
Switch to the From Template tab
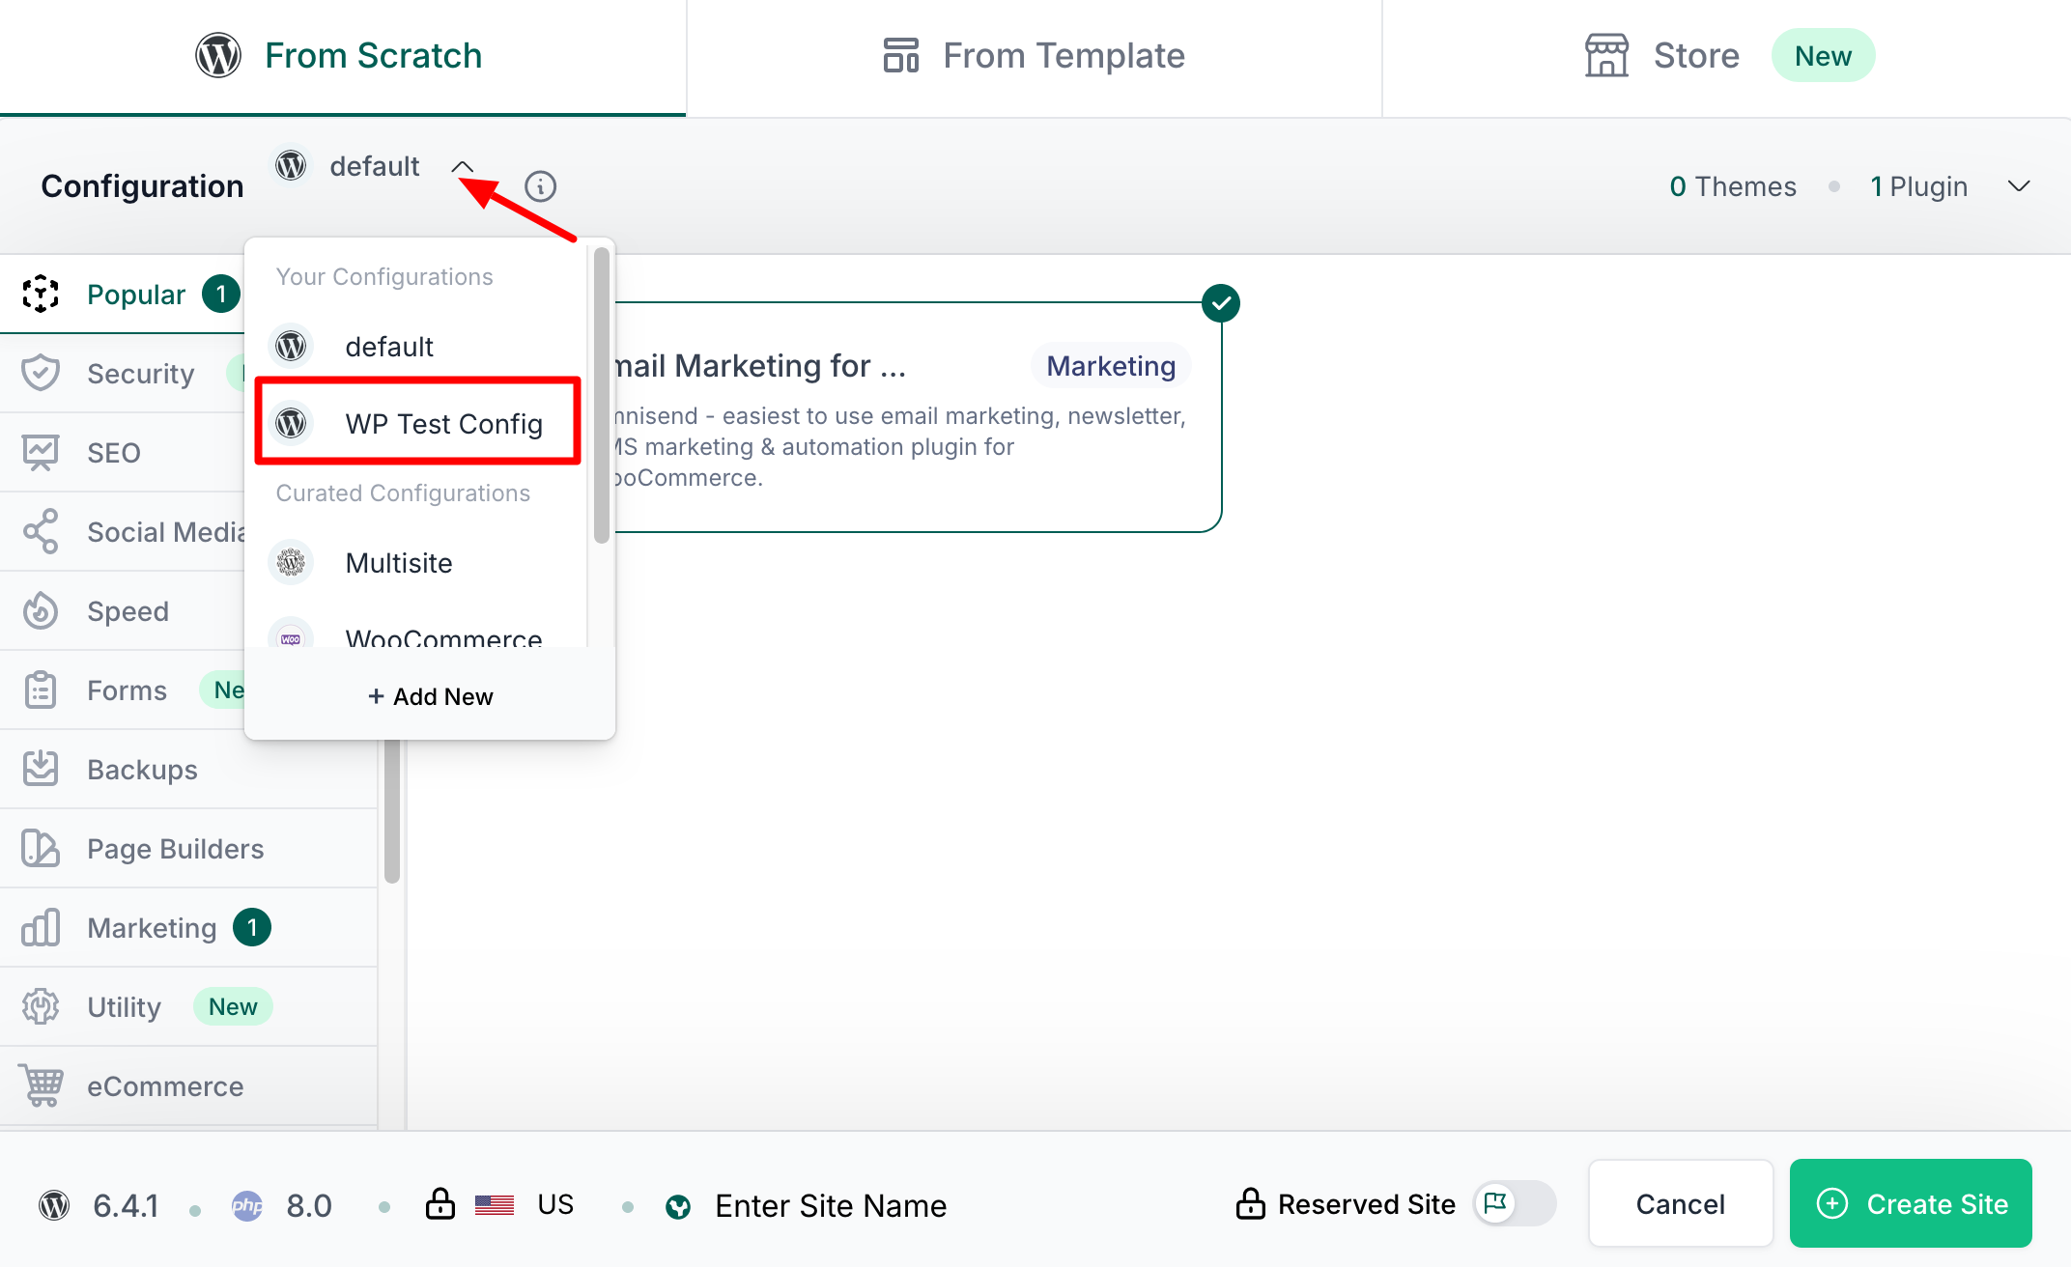click(x=1033, y=55)
